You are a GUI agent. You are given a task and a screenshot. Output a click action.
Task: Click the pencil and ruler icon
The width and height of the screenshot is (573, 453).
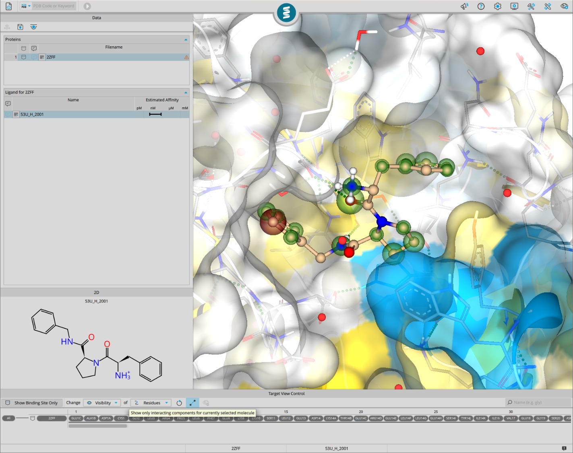point(548,6)
